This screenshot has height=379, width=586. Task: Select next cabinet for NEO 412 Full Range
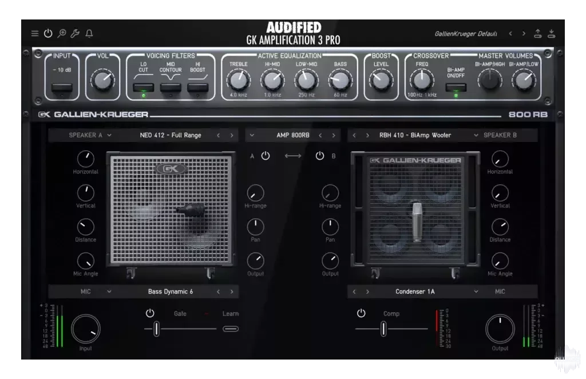pos(232,135)
